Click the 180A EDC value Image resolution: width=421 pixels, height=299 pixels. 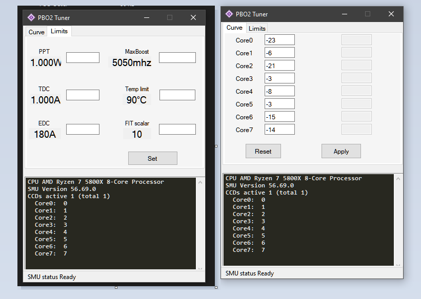coord(45,134)
